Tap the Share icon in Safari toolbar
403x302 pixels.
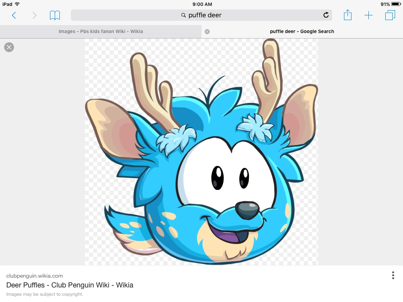[x=348, y=15]
